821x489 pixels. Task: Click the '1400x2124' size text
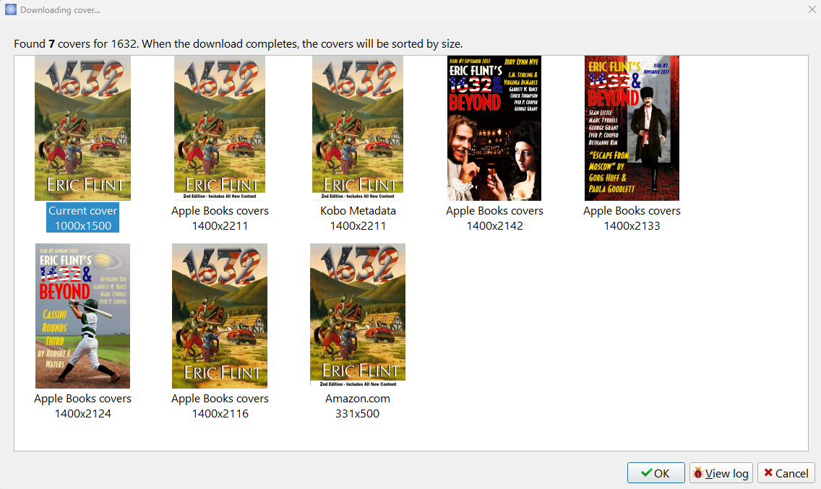coord(82,414)
